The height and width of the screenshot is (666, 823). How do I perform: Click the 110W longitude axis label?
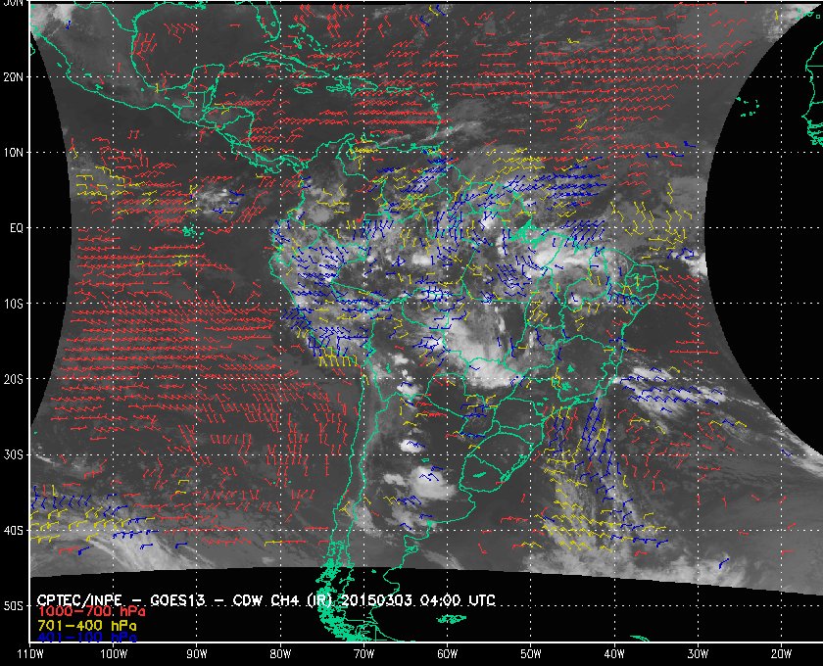pyautogui.click(x=29, y=654)
